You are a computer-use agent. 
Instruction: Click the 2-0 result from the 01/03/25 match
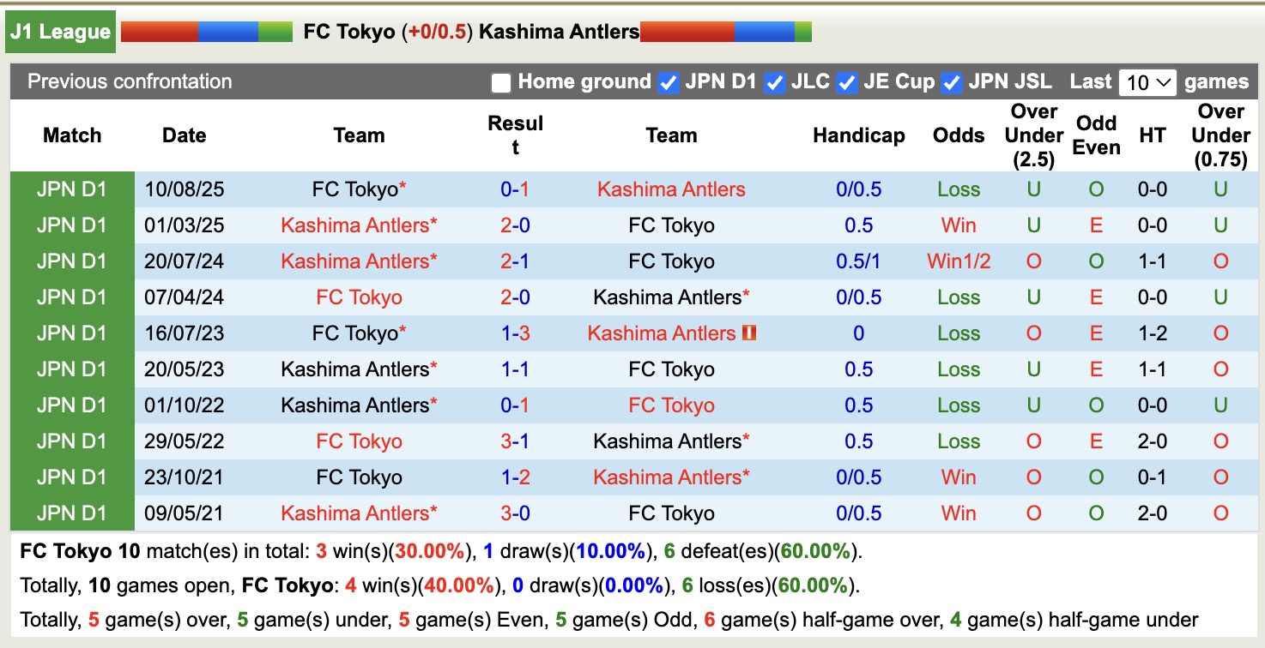point(515,225)
